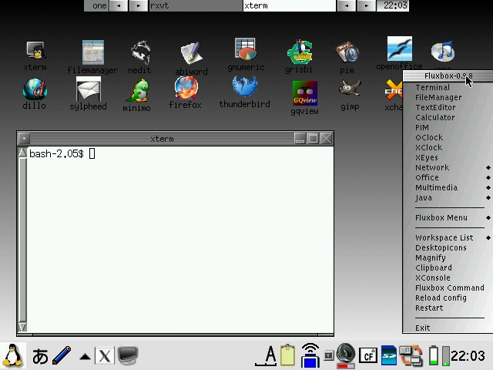Launch the GIMP desktop icon
The image size is (493, 370).
(350, 91)
